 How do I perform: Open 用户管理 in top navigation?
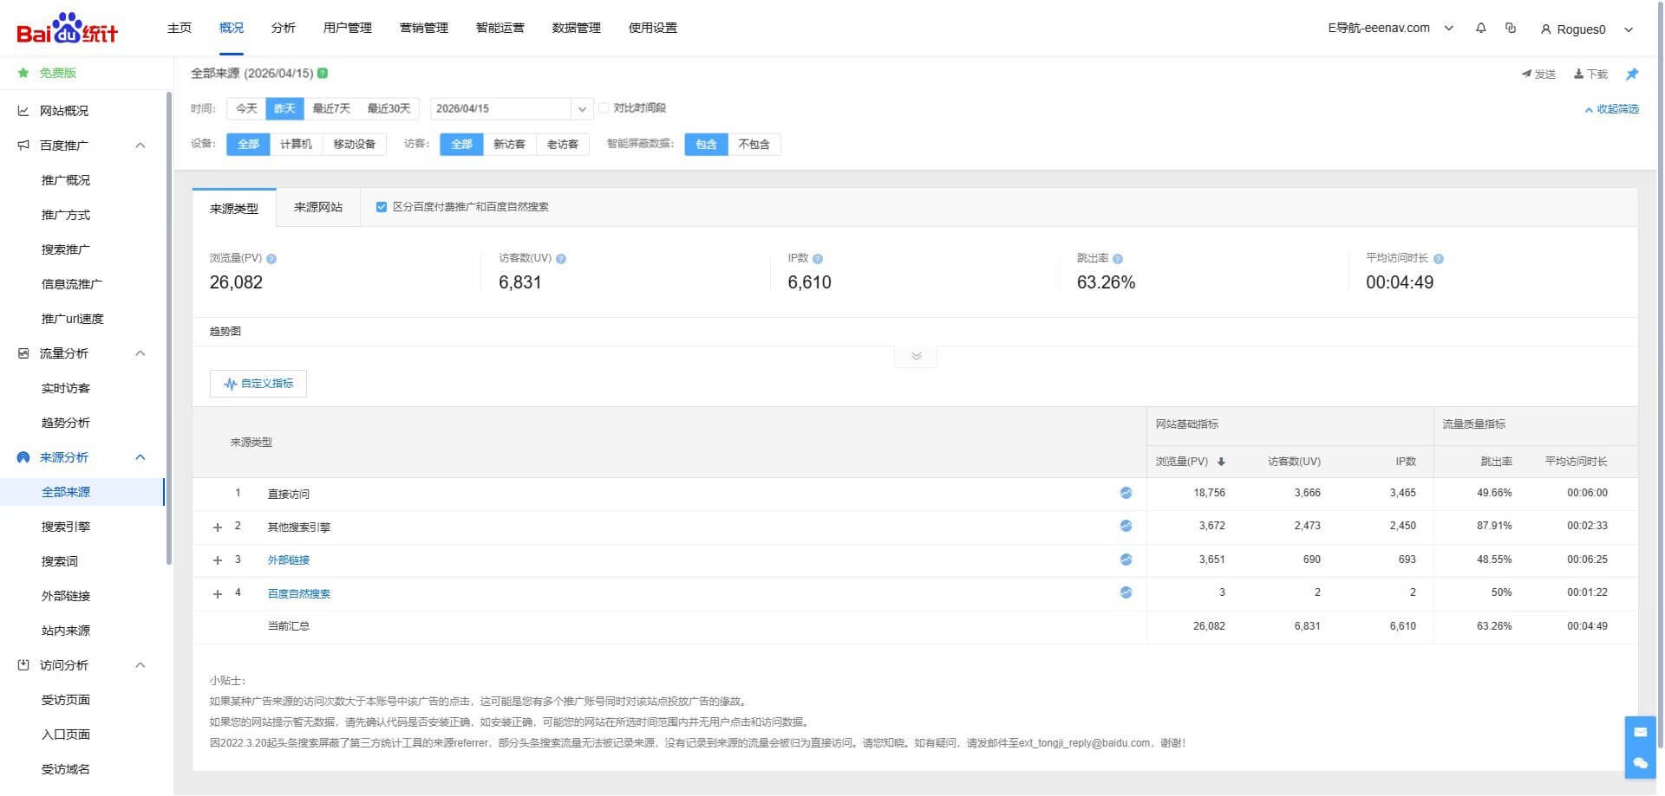(348, 28)
